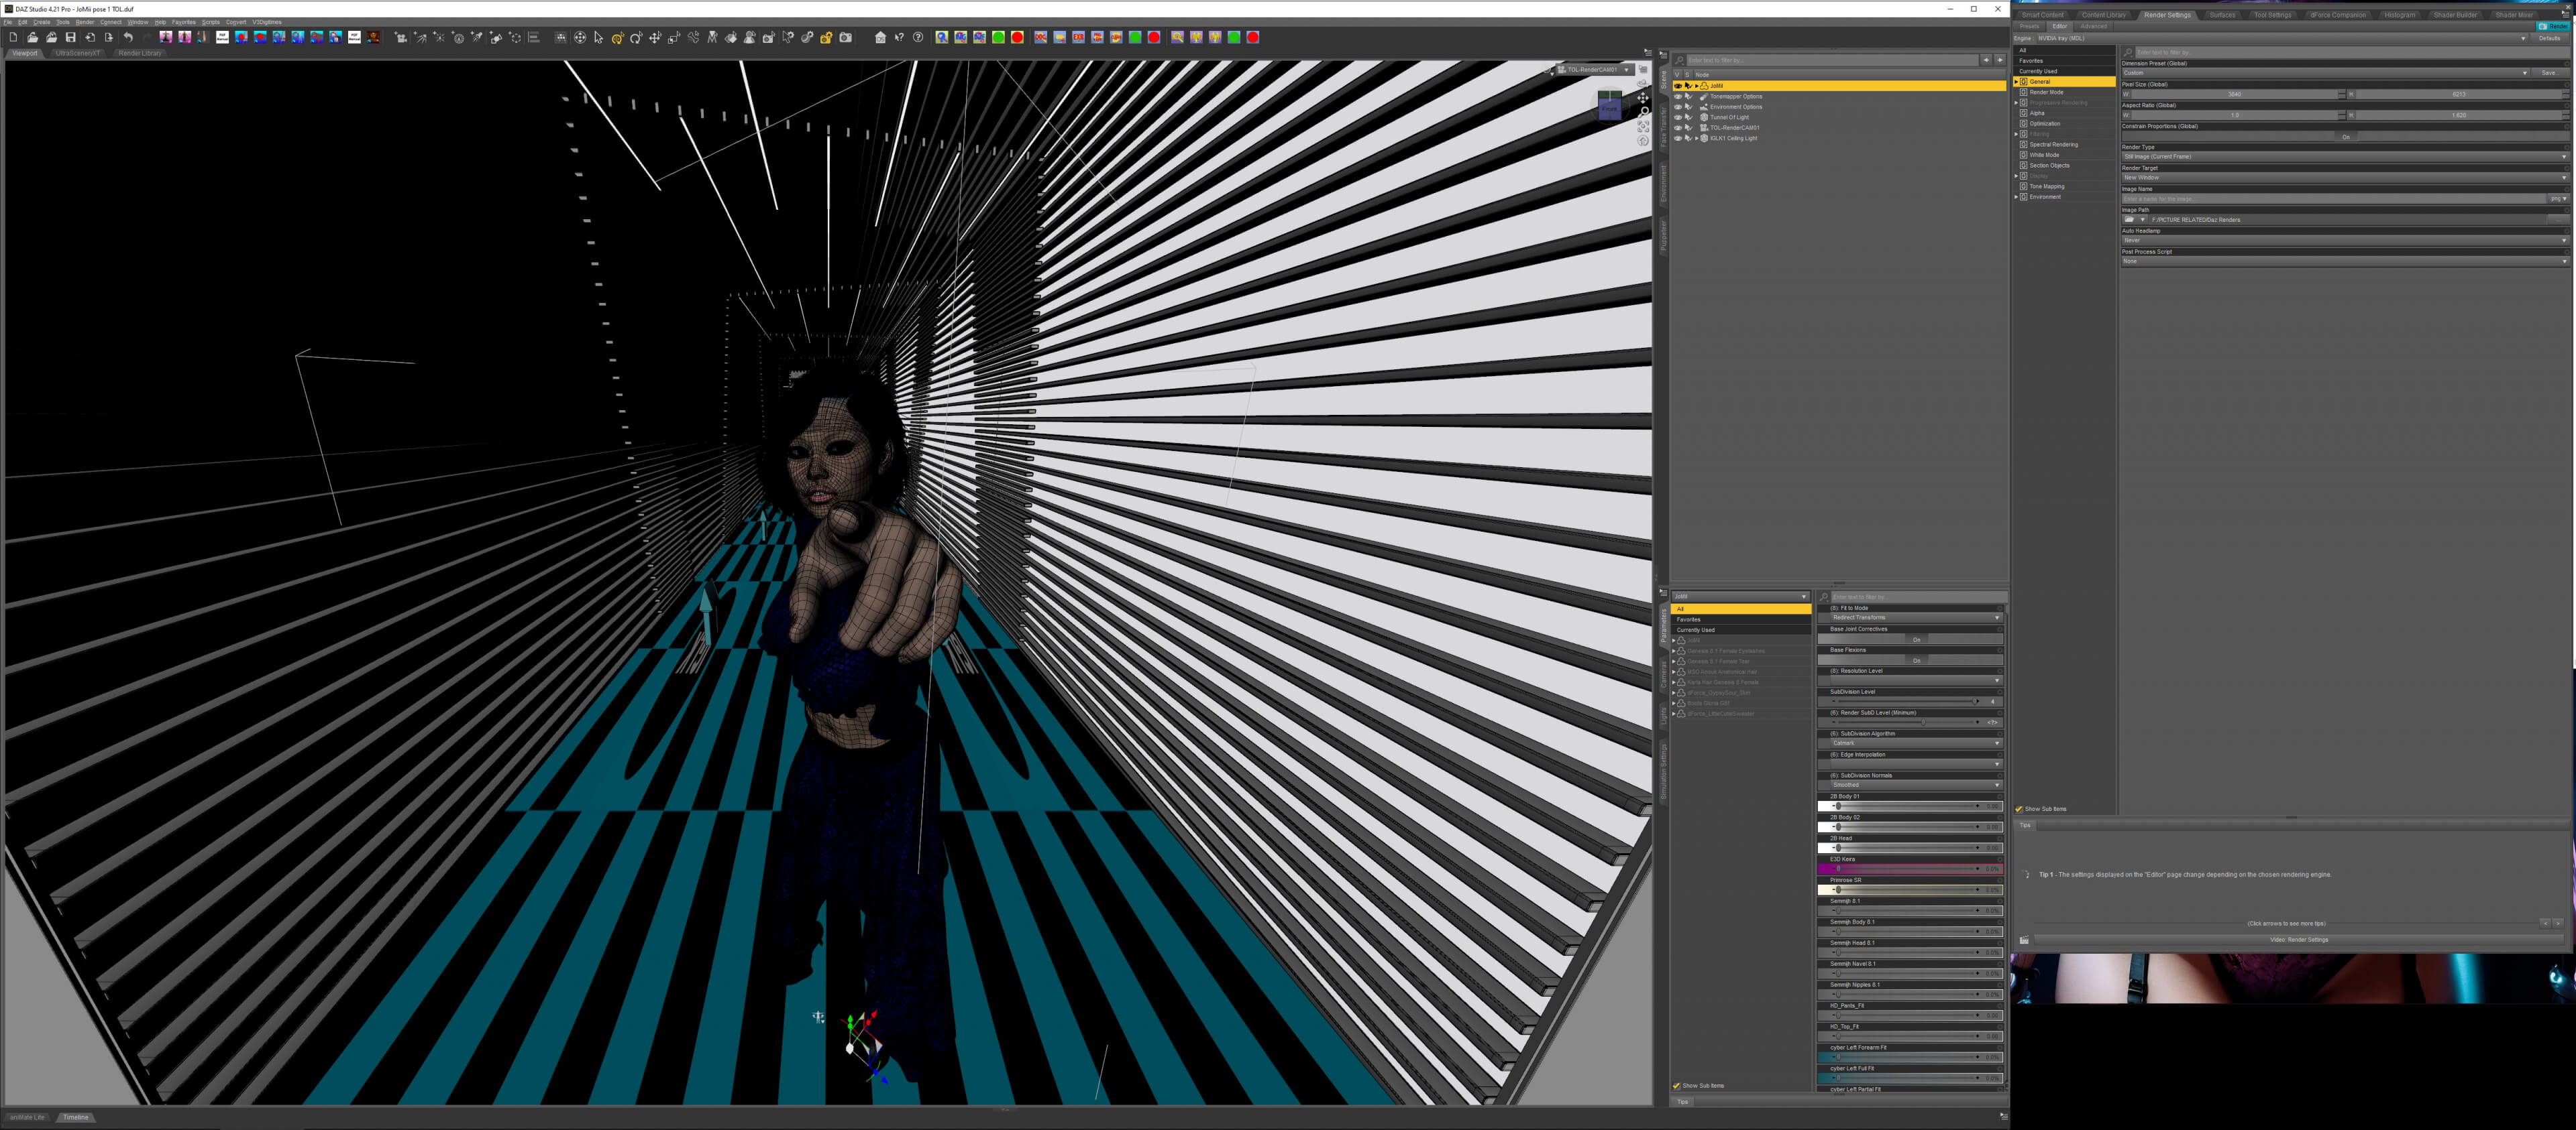
Task: Activate the Rotate tool icon
Action: click(636, 38)
